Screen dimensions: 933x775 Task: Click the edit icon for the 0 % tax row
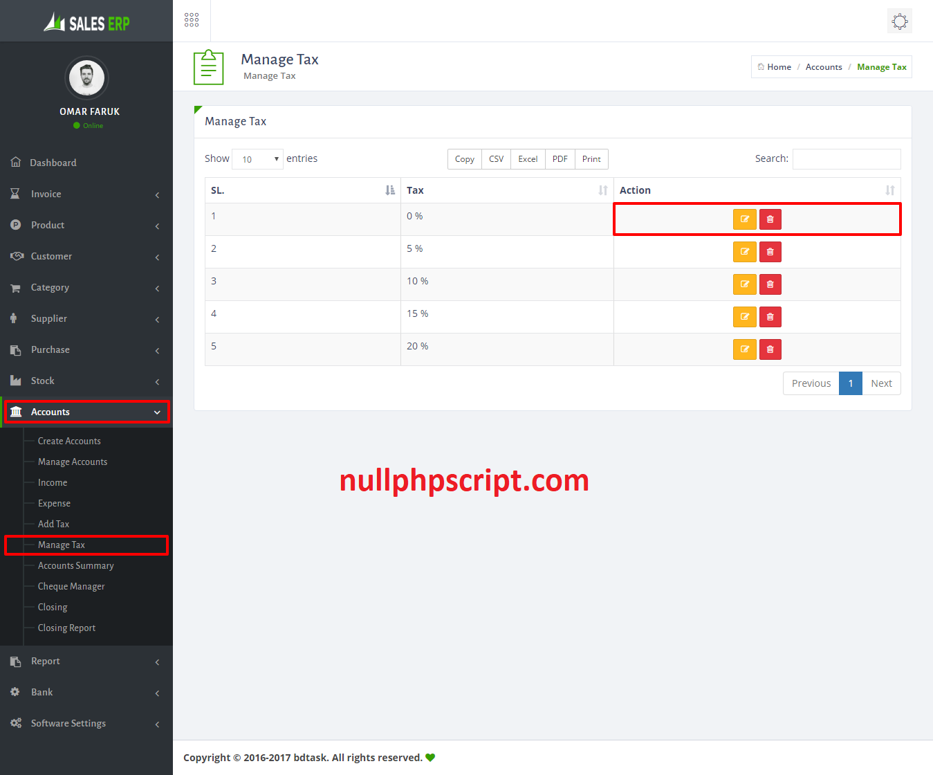pos(744,219)
